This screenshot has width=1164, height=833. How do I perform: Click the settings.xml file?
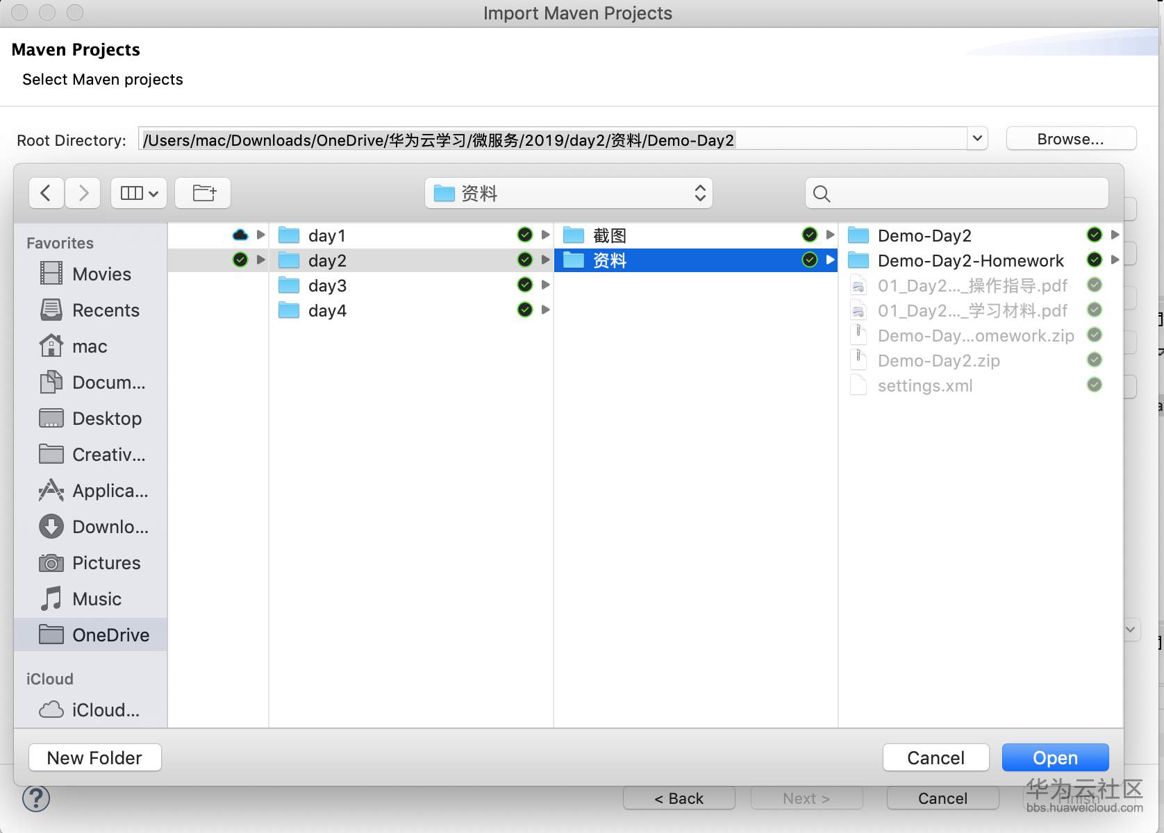981,385
